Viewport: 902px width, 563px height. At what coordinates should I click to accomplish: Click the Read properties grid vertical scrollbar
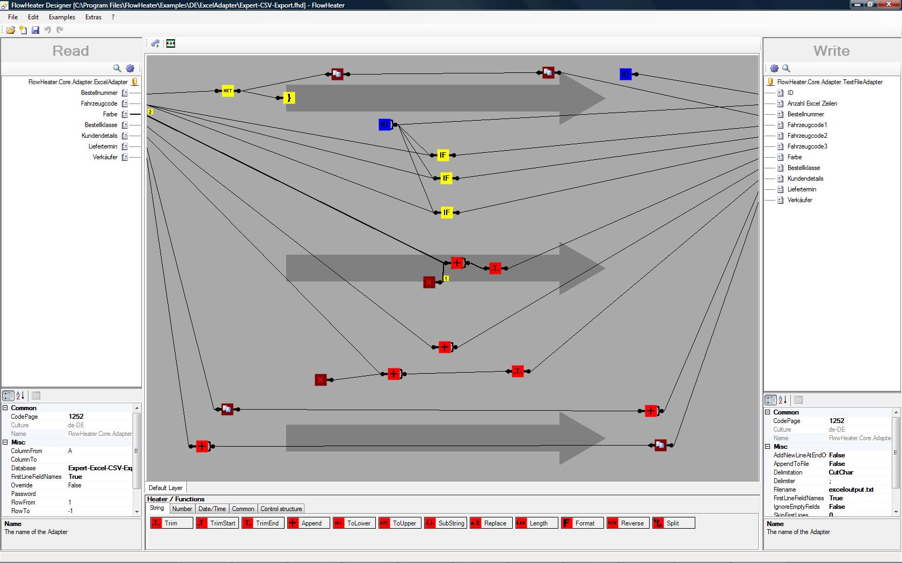pyautogui.click(x=137, y=460)
